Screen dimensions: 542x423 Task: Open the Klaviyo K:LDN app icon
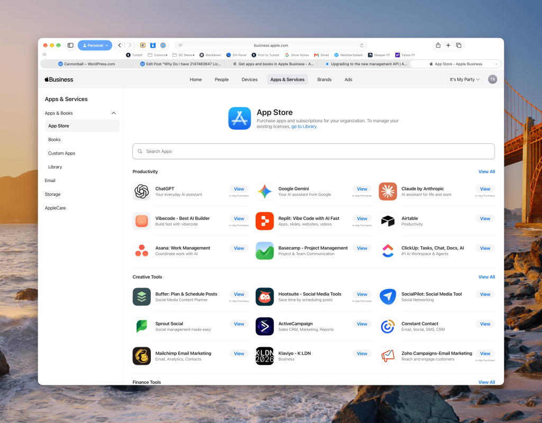265,356
